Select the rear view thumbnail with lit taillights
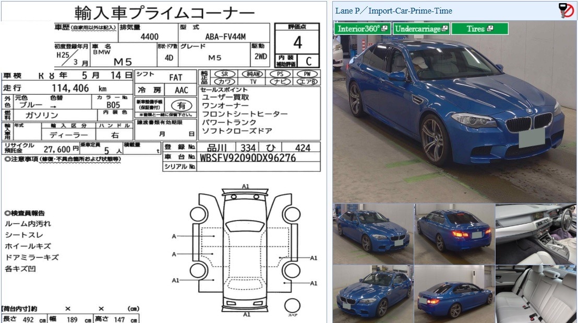578x323 pixels. 454,234
